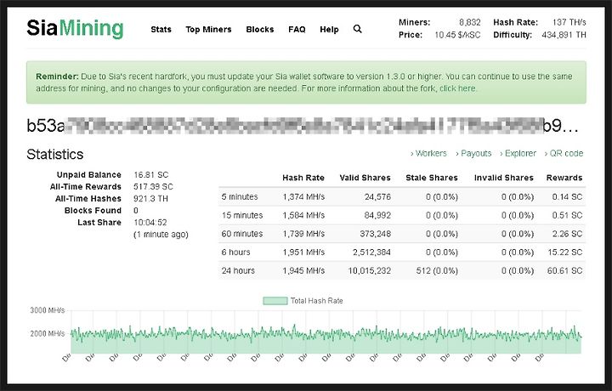612x391 pixels.
Task: Select the 24 hours row label
Action: click(238, 271)
